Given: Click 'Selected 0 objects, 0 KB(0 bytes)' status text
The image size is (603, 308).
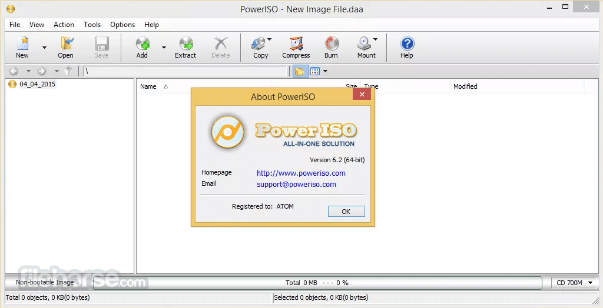Looking at the screenshot, I should [x=321, y=297].
